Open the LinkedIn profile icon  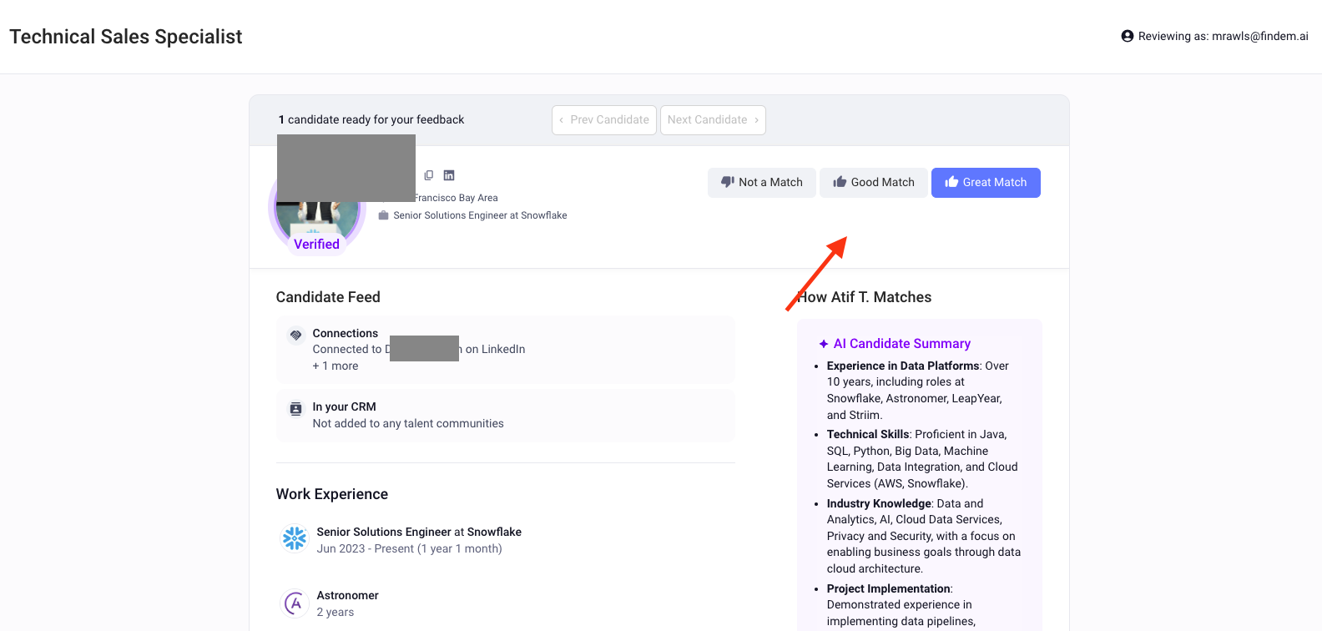(449, 175)
